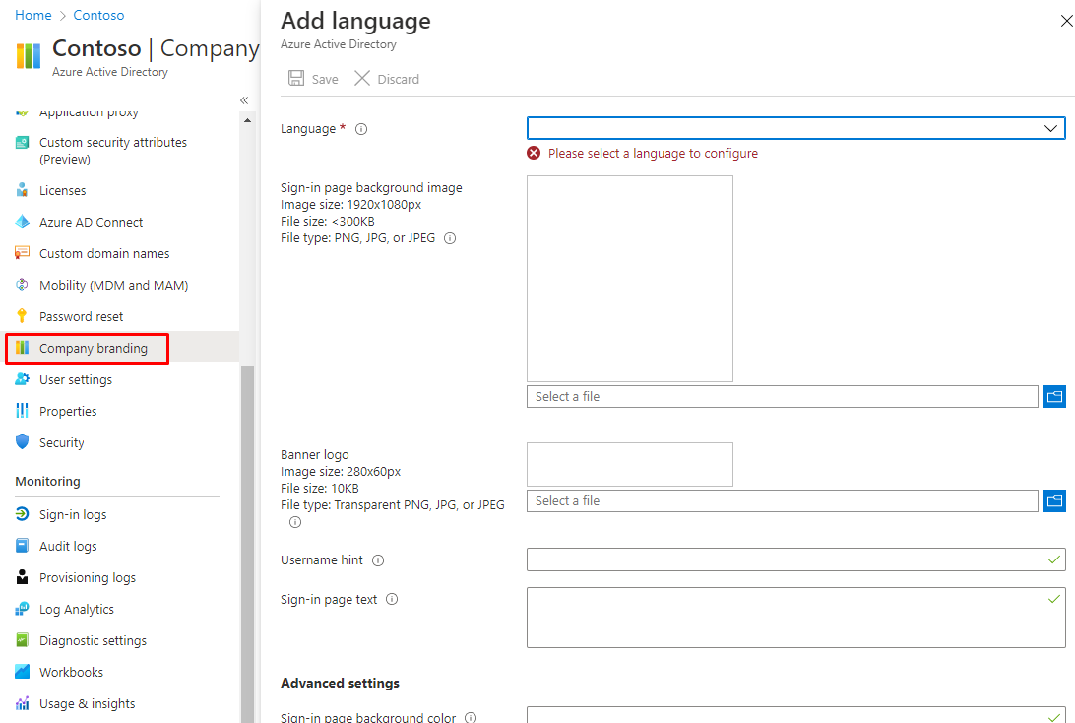
Task: Open User settings menu item
Action: pyautogui.click(x=75, y=379)
